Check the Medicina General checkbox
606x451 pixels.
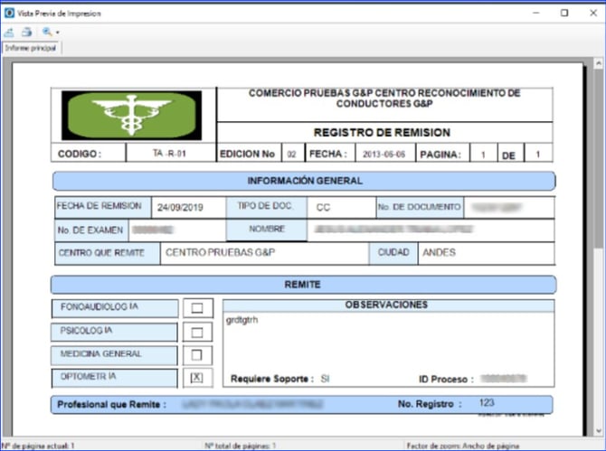(197, 355)
